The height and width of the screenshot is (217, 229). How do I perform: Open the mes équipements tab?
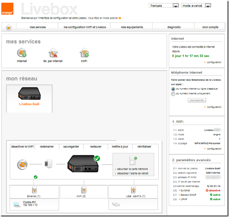[132, 27]
